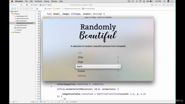The image size is (185, 104).
Task: Open the Report navigator icon
Action: pos(32,9)
